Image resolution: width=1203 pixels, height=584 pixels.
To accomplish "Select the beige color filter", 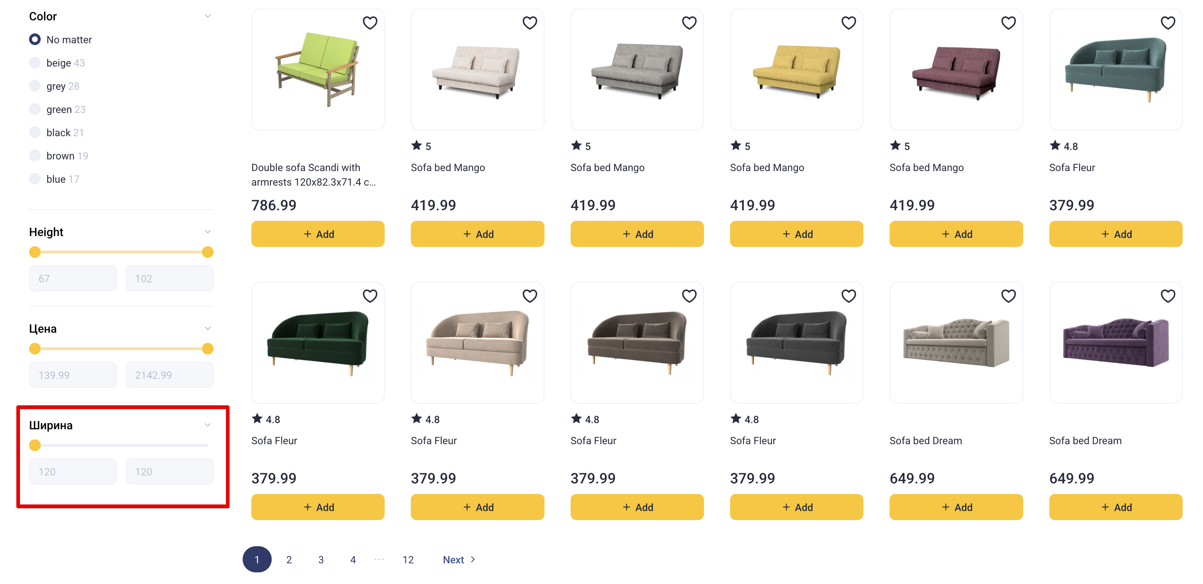I will (x=35, y=63).
